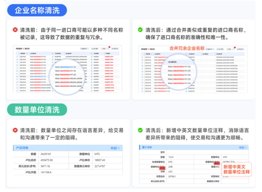Click the blue highlighted PEAKS INDUSTRIES PVT LTD entry
Image resolution: width=262 pixels, height=192 pixels.
tap(65, 67)
